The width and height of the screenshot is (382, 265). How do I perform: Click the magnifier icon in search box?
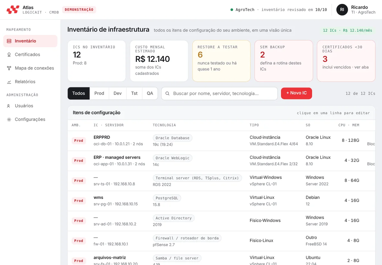[167, 93]
